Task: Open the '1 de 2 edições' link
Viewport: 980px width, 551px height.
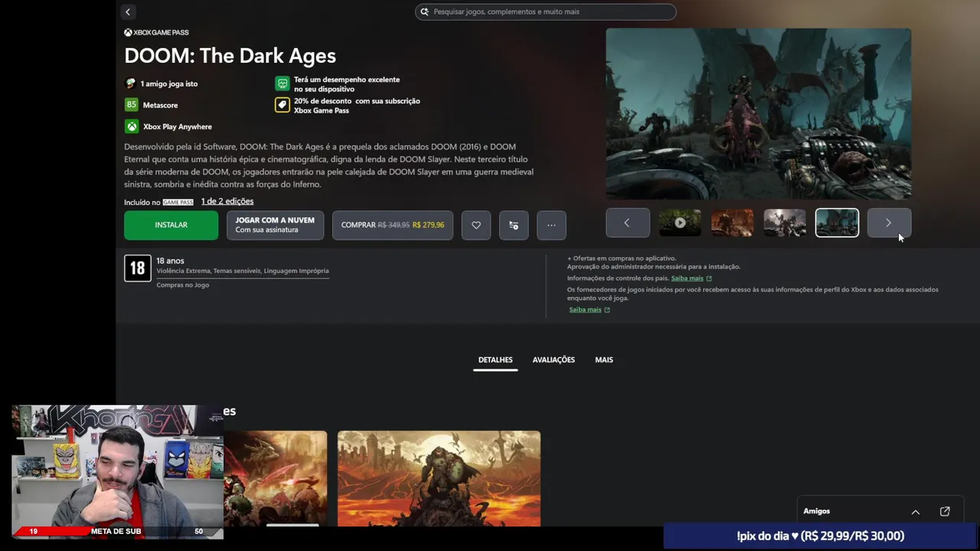Action: tap(227, 201)
